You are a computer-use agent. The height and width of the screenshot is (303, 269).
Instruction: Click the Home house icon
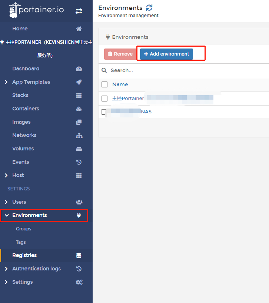click(79, 29)
